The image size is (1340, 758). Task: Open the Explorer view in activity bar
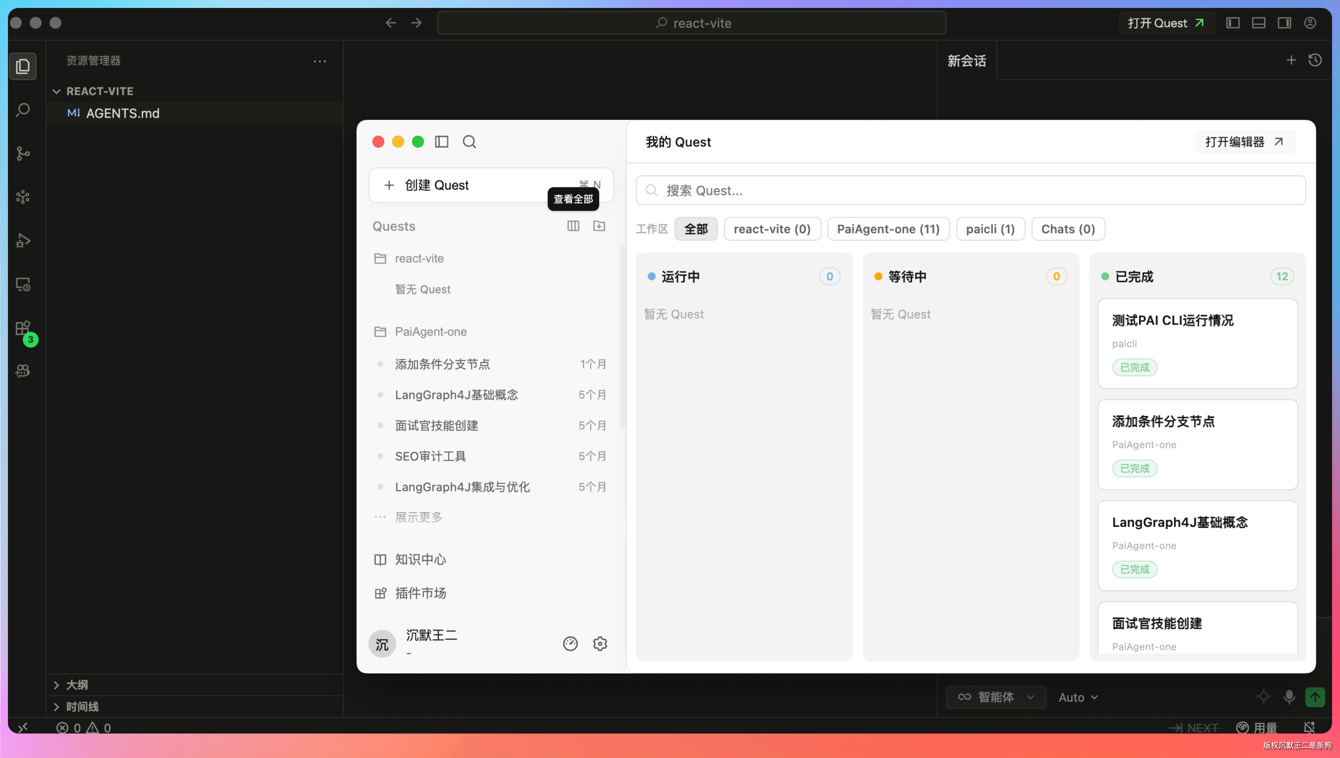click(x=23, y=66)
